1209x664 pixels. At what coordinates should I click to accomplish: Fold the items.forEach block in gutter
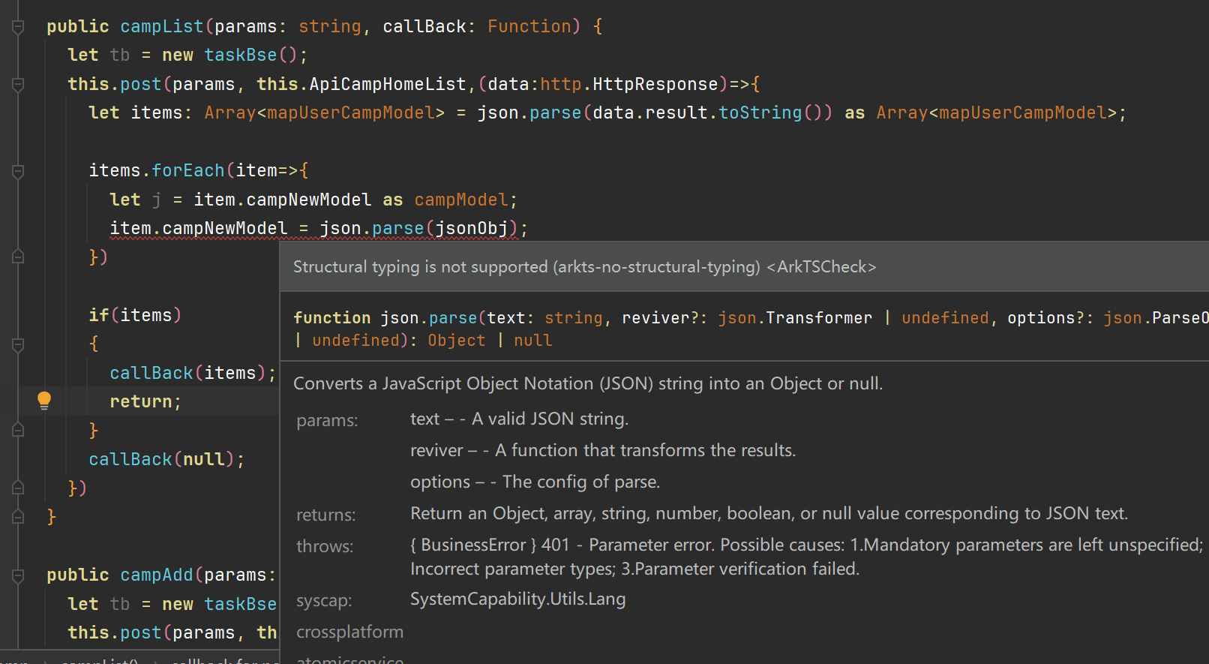(18, 172)
